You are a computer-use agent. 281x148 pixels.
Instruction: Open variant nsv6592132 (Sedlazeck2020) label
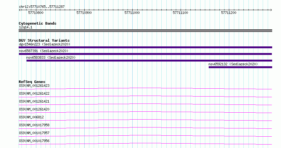233,64
